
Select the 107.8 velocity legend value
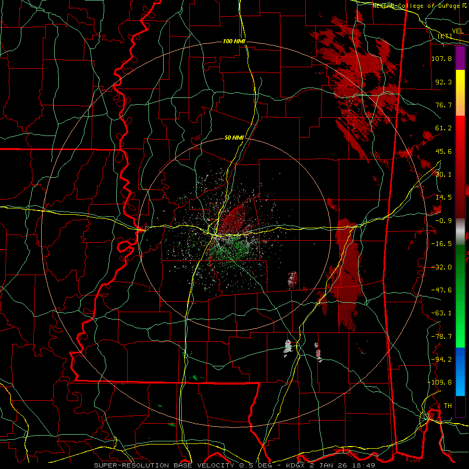coord(441,58)
